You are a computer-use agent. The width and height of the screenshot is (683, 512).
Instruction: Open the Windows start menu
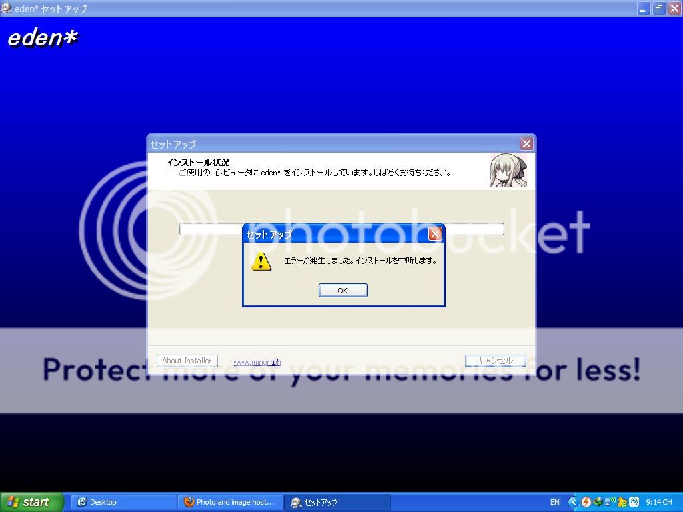31,502
